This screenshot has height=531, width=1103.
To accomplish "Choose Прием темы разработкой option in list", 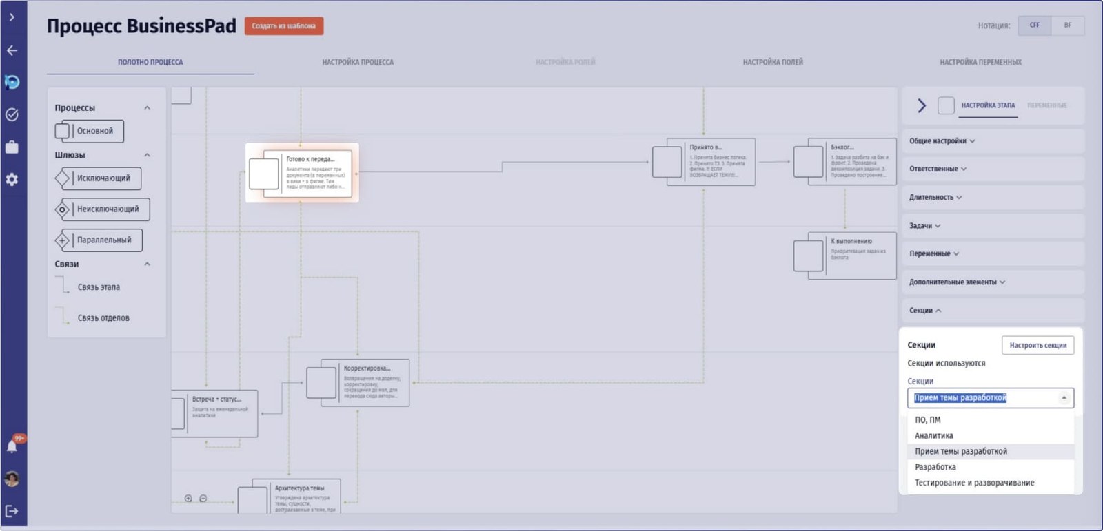I will (x=991, y=451).
